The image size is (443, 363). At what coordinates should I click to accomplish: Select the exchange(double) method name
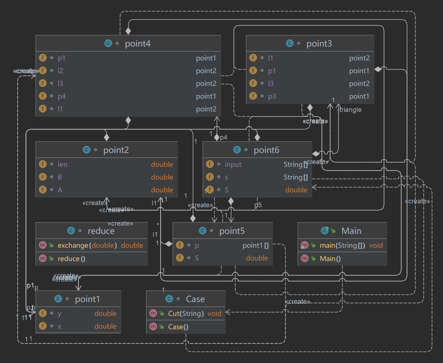coord(87,245)
